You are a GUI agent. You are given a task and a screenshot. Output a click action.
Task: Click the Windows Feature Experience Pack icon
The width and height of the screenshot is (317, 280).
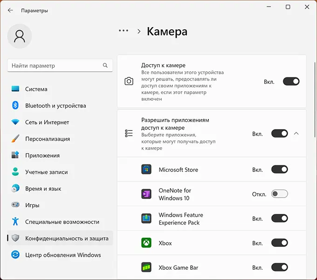[x=146, y=219]
